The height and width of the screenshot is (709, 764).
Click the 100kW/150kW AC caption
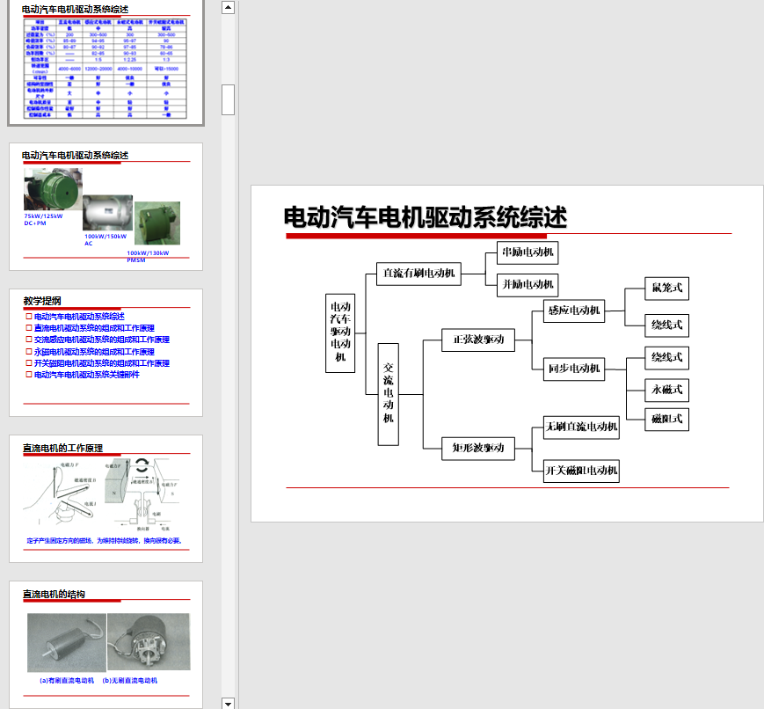click(x=106, y=240)
